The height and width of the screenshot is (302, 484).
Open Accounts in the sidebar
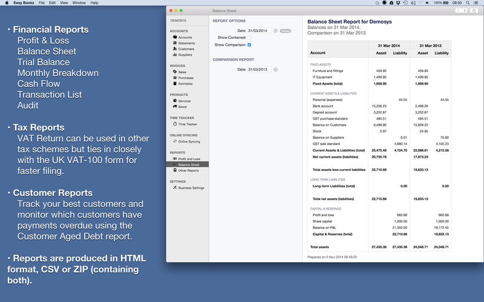185,37
